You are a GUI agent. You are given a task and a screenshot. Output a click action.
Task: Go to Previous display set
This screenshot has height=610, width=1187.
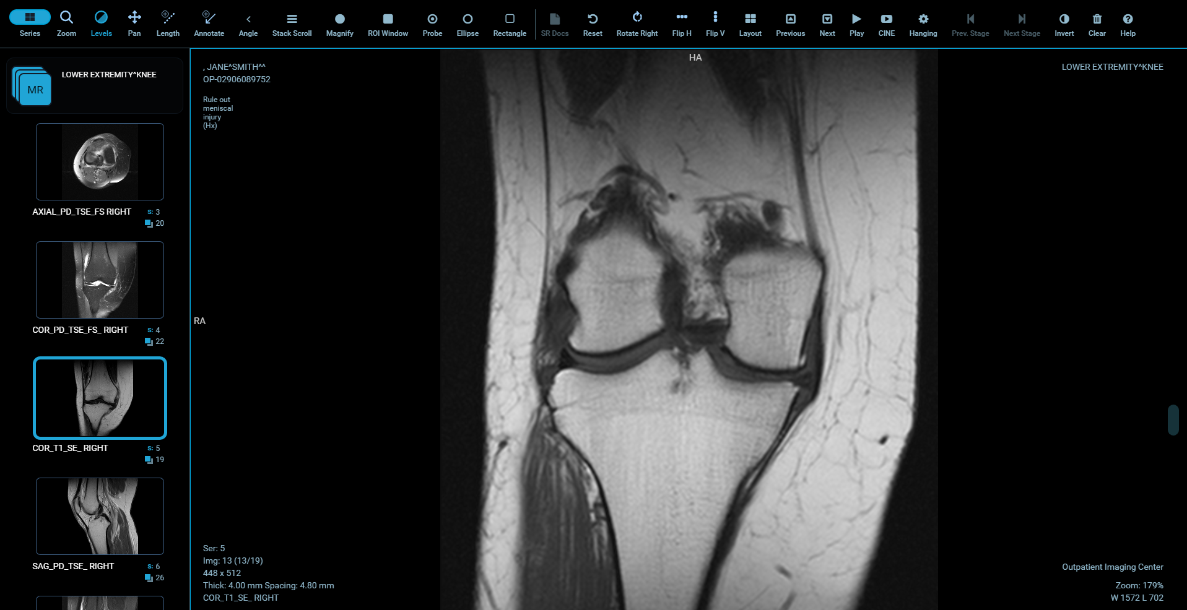791,24
